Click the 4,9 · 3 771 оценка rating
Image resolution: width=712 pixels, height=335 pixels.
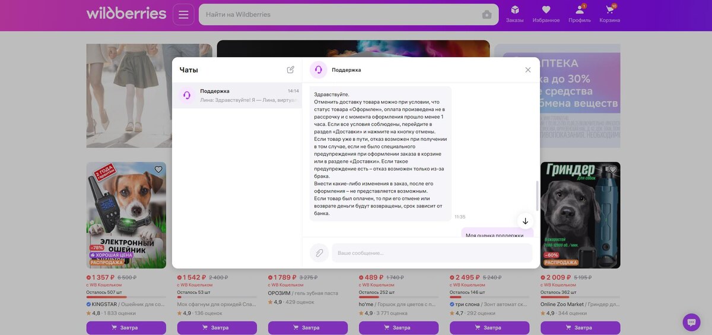point(383,314)
